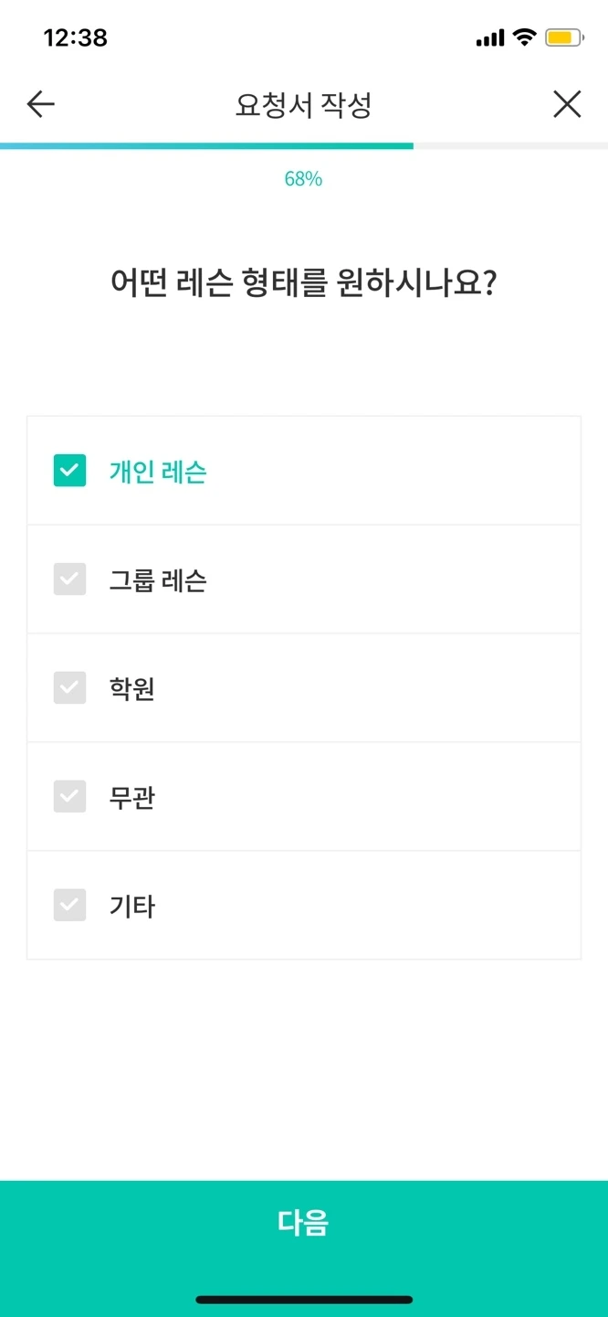Tap the Wi-Fi status icon
The image size is (608, 1317).
524,37
